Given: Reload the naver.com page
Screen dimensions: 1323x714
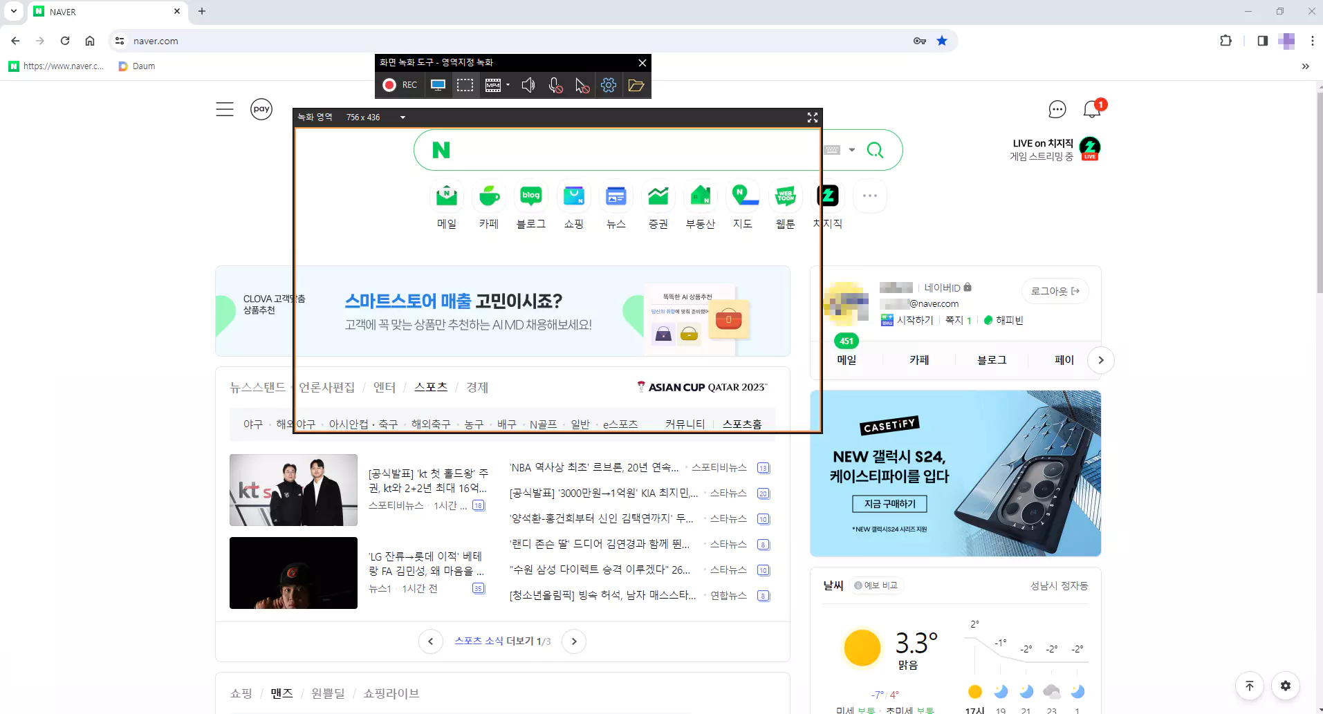Looking at the screenshot, I should (65, 41).
